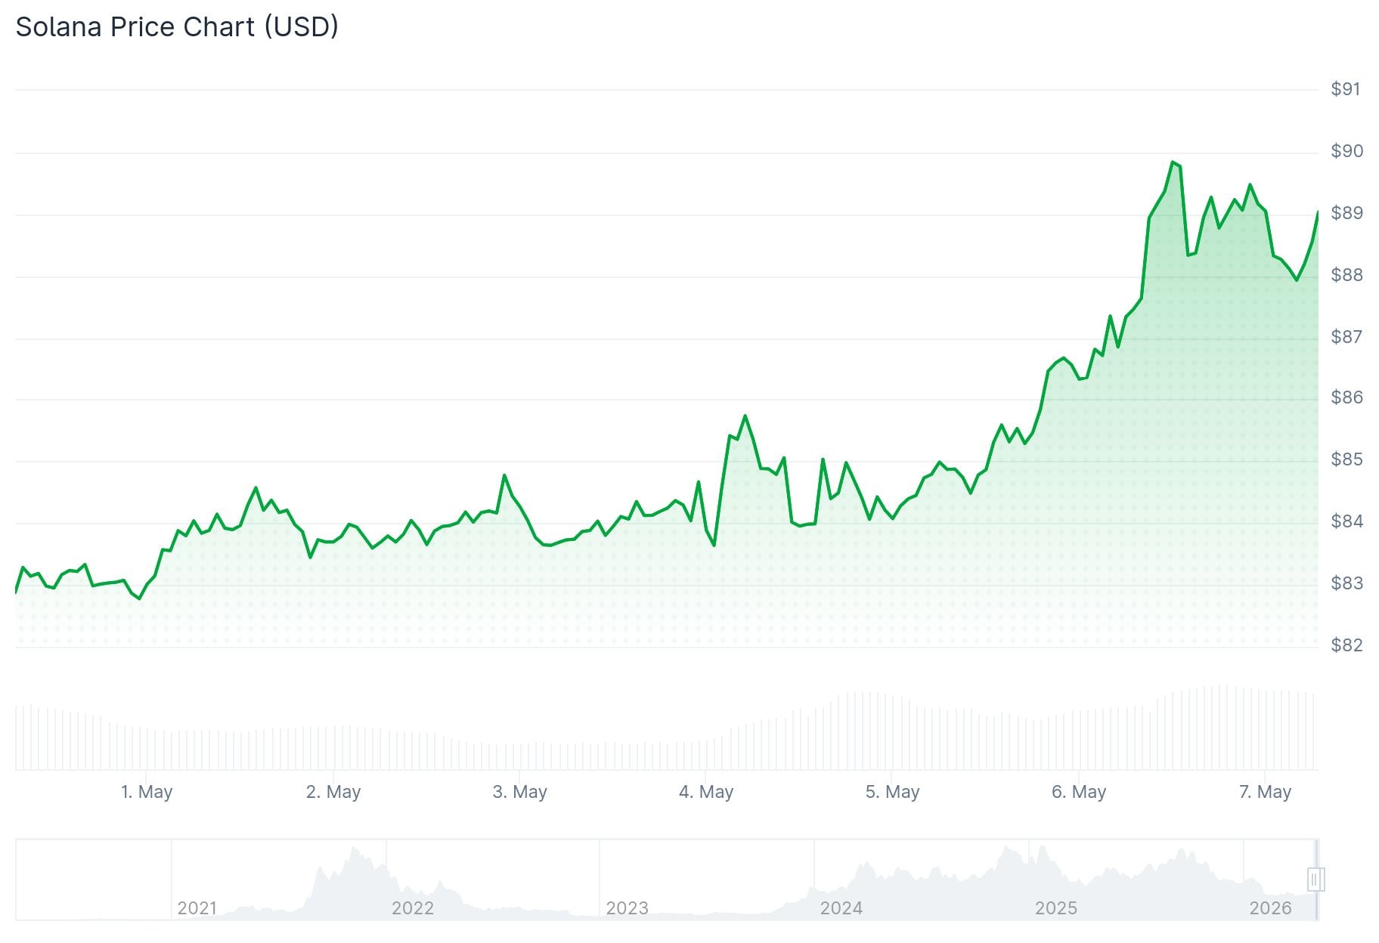Click the 2024 label in range navigator
The height and width of the screenshot is (943, 1379).
841,907
